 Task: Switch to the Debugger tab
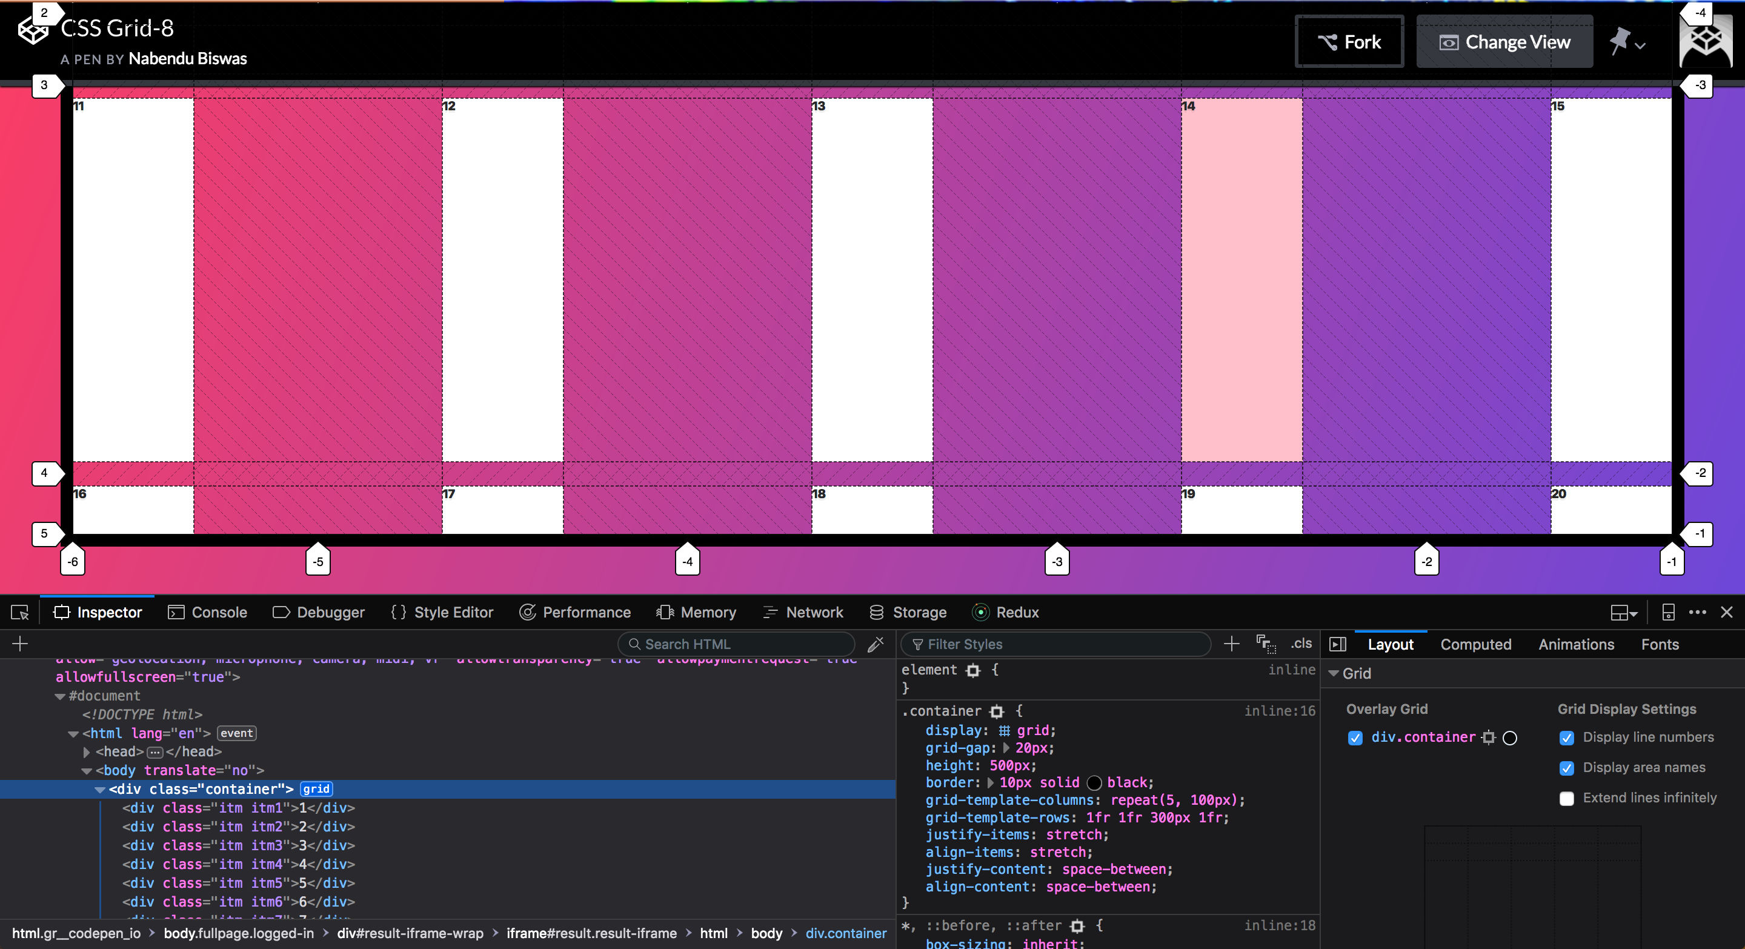318,612
